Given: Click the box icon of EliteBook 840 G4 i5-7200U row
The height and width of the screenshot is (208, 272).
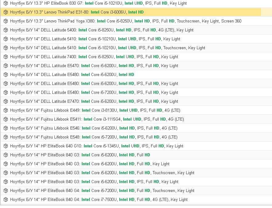Looking at the screenshot, I should tap(6, 191).
